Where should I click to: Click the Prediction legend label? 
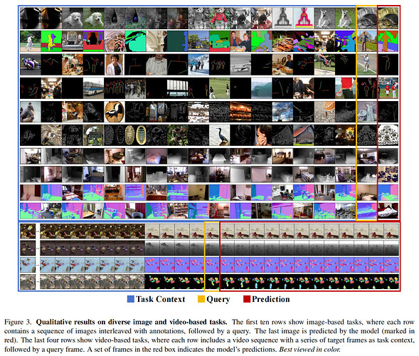coord(271,299)
